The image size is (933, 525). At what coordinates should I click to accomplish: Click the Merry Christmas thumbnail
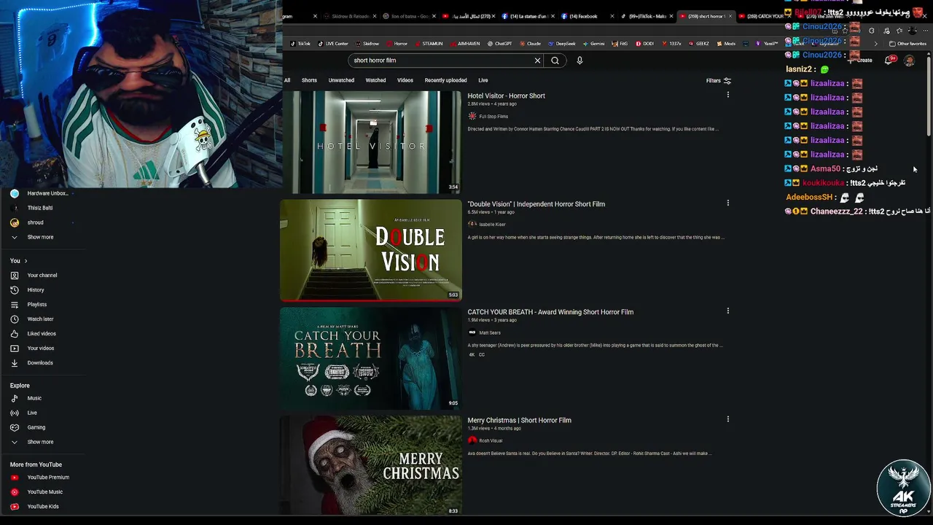coord(371,465)
